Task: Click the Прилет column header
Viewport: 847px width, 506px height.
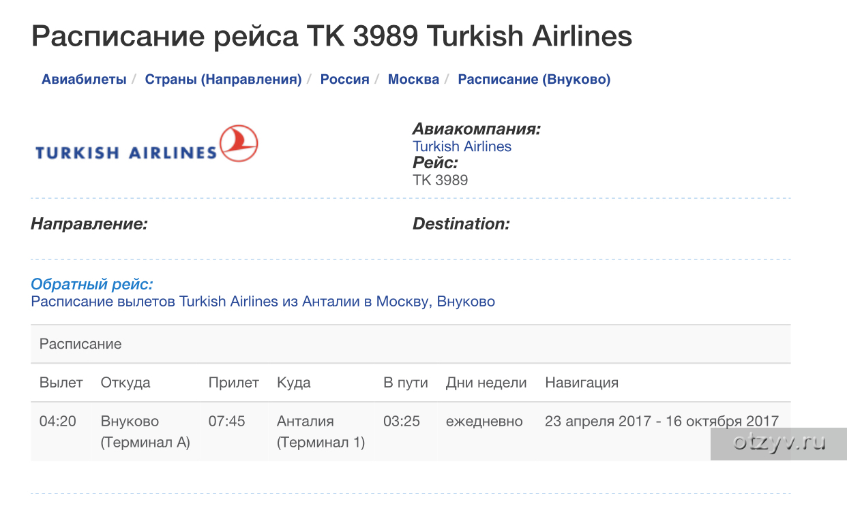Action: [234, 383]
